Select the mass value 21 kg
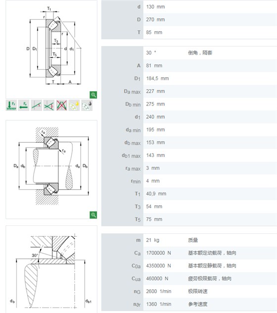 tap(153, 240)
